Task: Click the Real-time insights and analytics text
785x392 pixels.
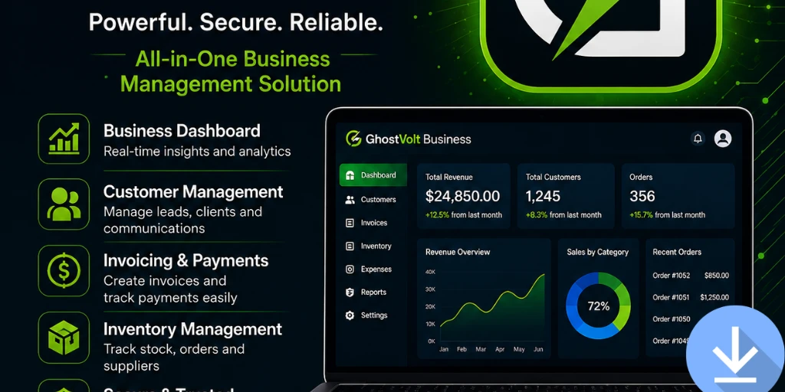Action: [x=197, y=152]
